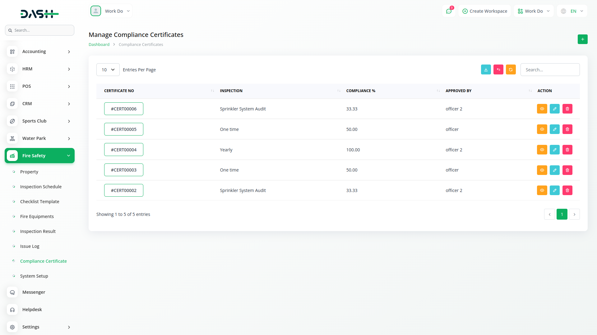Sort table by Compliance % column header
The height and width of the screenshot is (335, 597).
(x=361, y=91)
